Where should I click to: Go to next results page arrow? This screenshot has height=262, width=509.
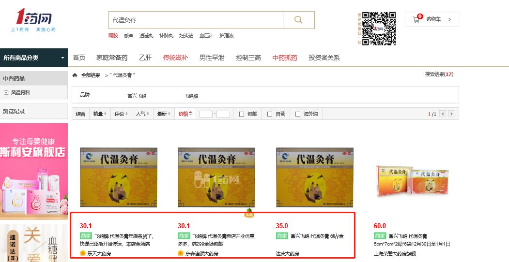coord(451,114)
